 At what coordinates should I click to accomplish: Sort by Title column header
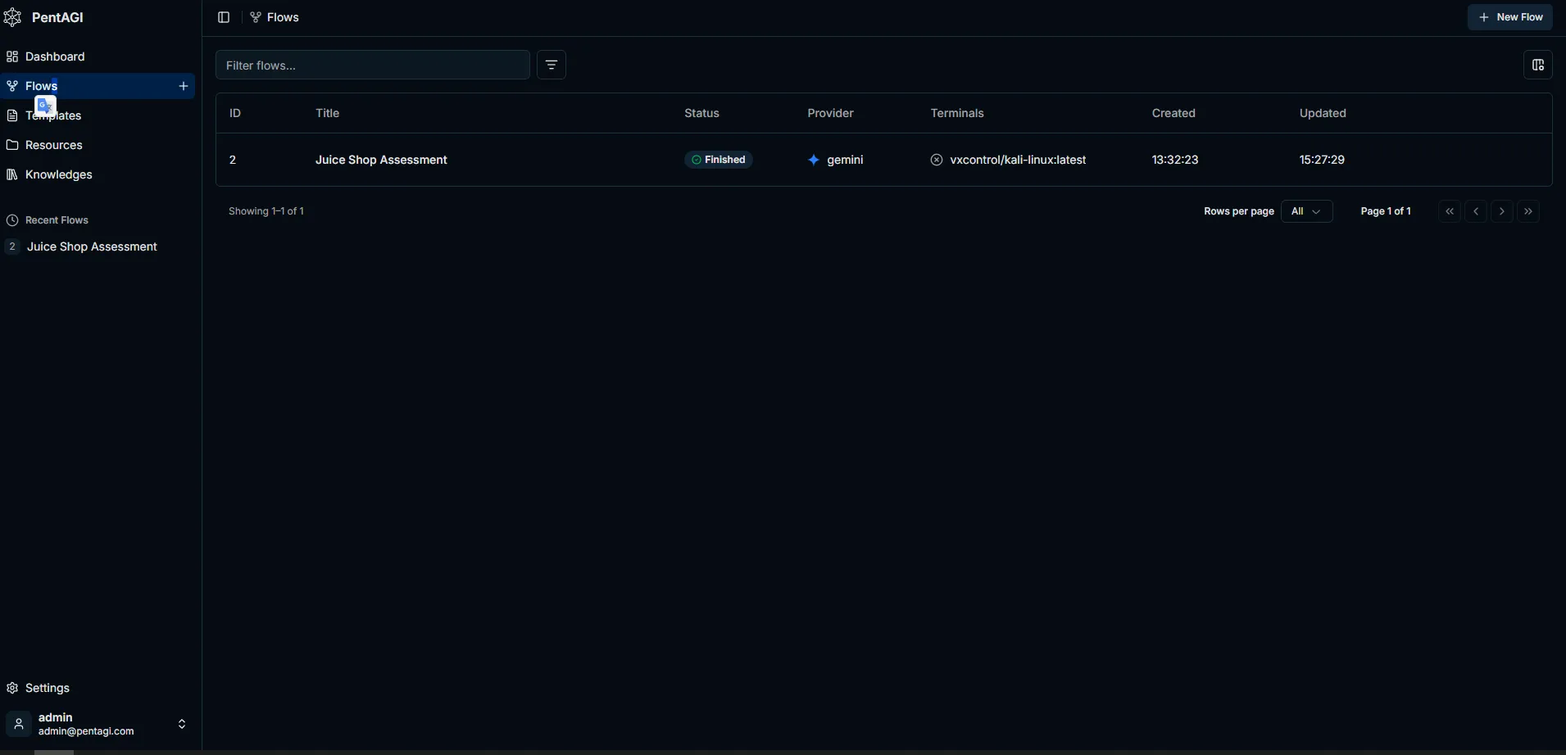(328, 113)
